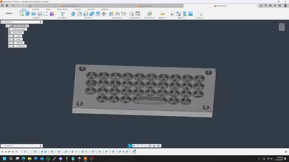Open the Construct dropdown menu

pyautogui.click(x=149, y=18)
